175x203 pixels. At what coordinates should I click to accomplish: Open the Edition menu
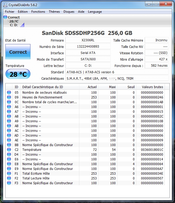click(23, 12)
